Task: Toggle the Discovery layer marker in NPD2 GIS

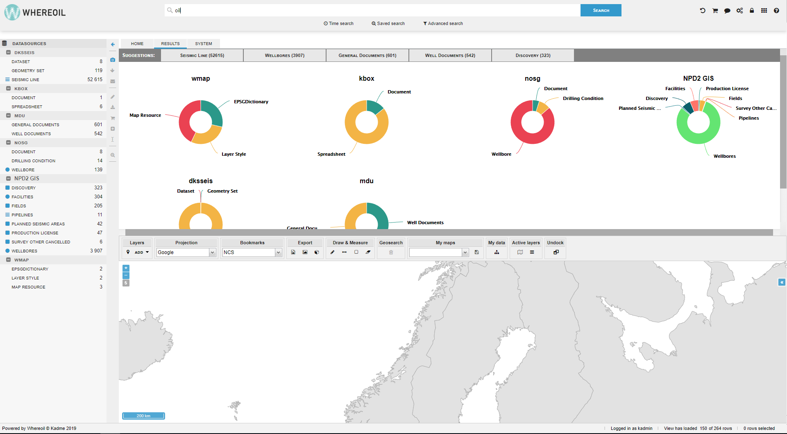Action: click(x=7, y=188)
